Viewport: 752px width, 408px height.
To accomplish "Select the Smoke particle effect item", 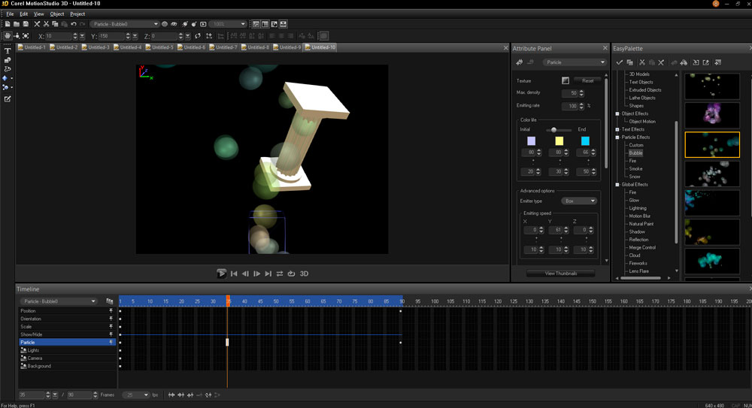I will 635,169.
